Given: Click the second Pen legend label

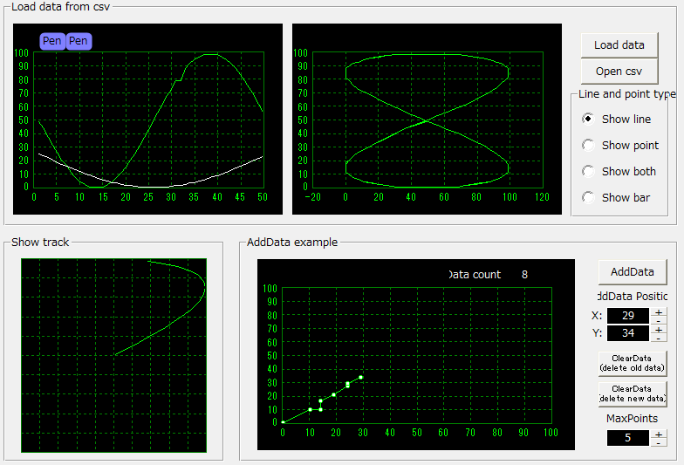Looking at the screenshot, I should (x=79, y=41).
